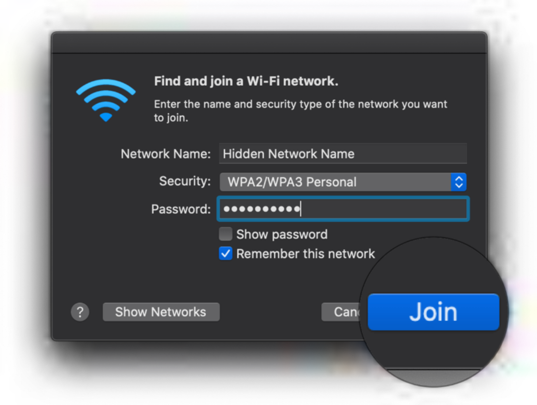Viewport: 537px width, 405px height.
Task: Click the "Network Name:" label
Action: coord(166,154)
